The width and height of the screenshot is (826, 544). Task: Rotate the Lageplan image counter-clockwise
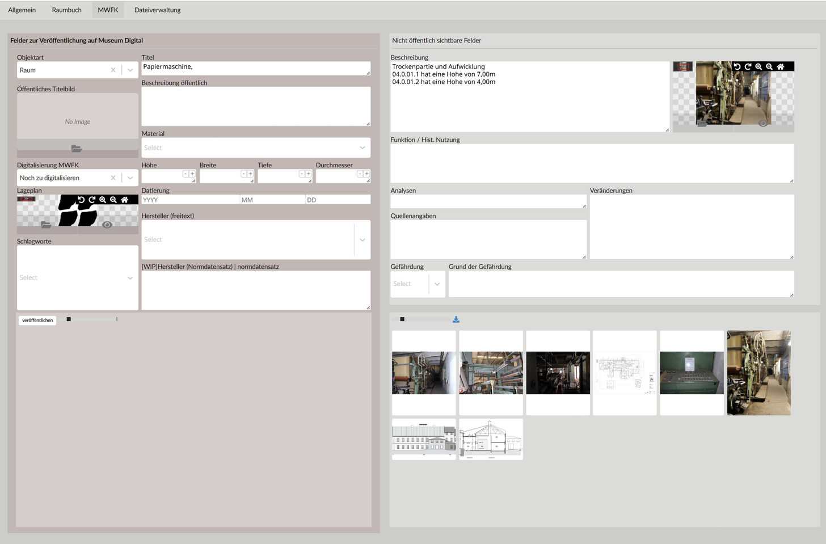[81, 200]
